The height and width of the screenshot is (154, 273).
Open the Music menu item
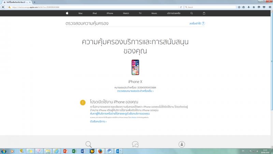pyautogui.click(x=154, y=13)
